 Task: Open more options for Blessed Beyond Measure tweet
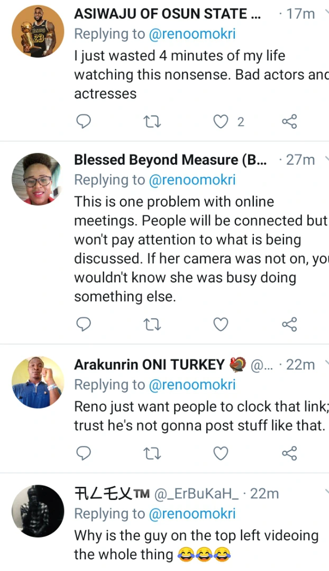coord(326,158)
